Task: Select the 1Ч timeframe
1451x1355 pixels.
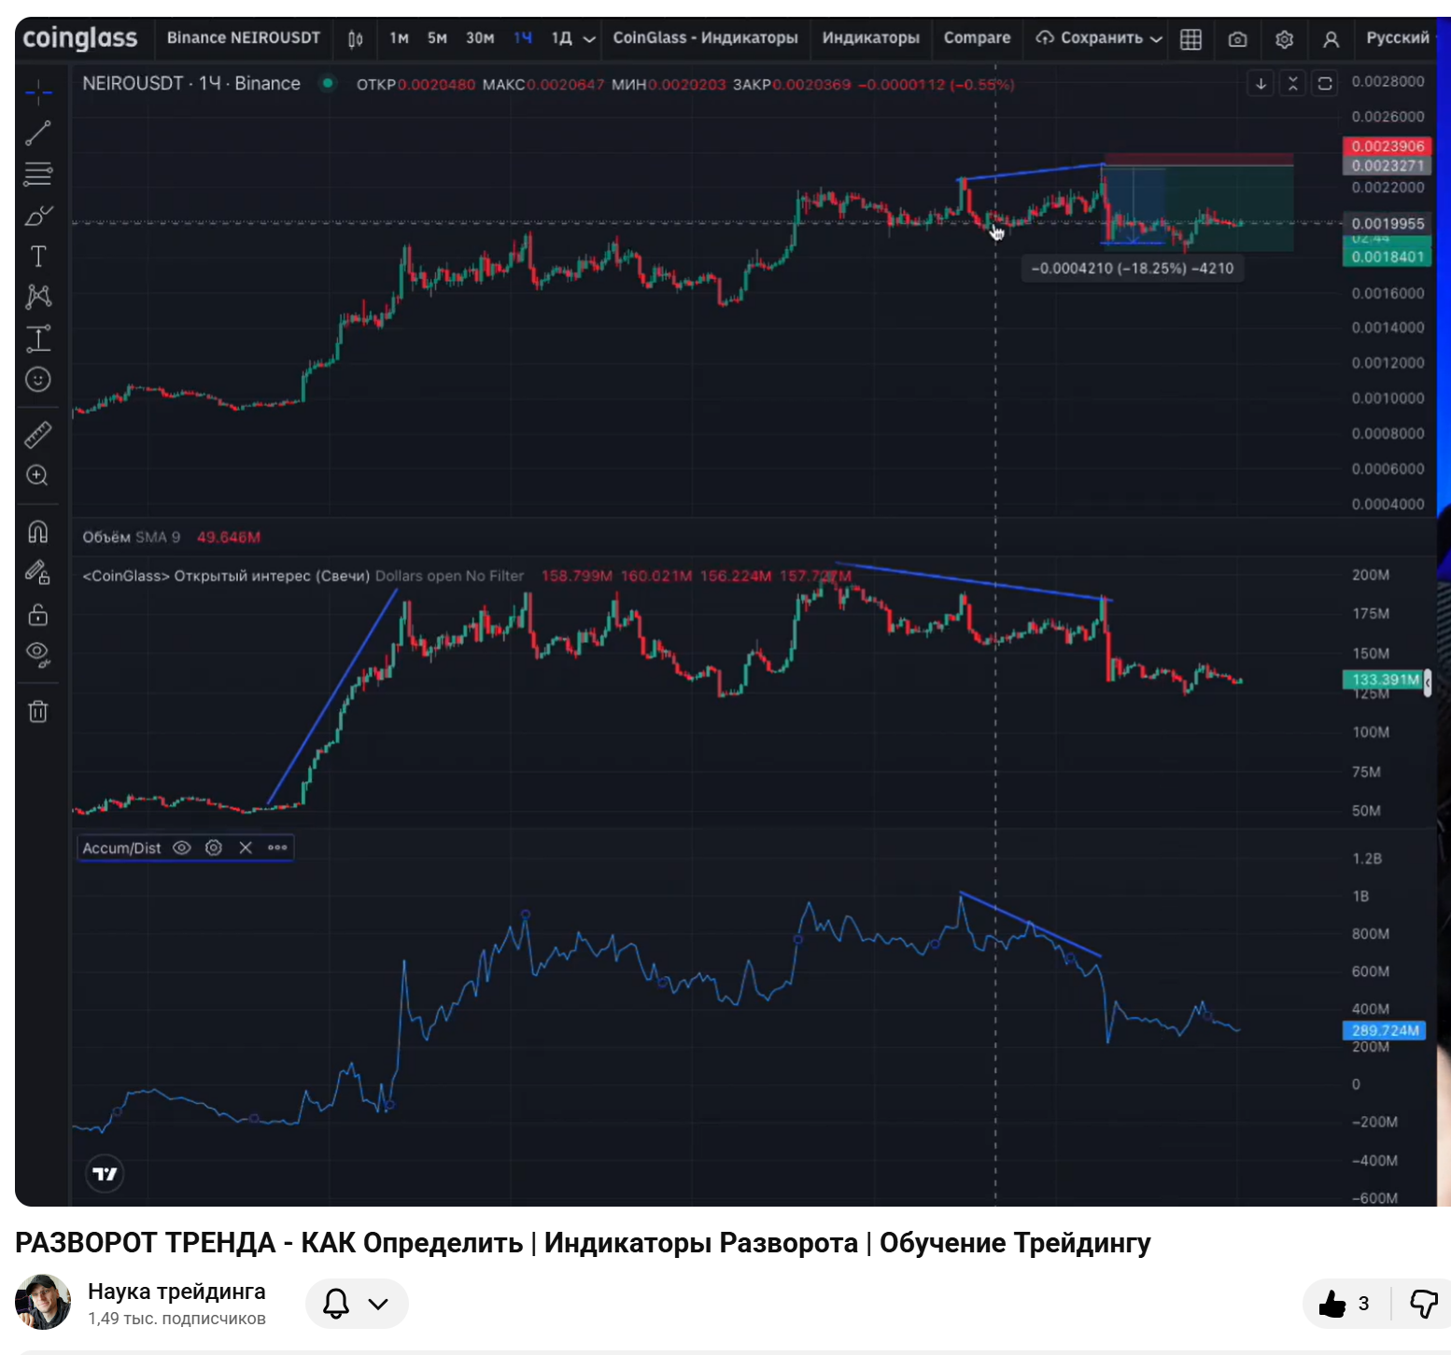Action: pyautogui.click(x=523, y=38)
